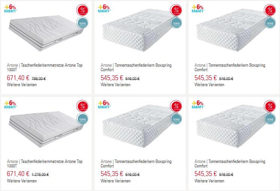
Task: Click bottom-left mattress image with 1.278,00 € old price
Action: coord(46,130)
